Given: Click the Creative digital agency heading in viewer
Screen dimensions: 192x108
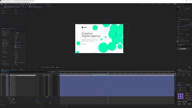Looking at the screenshot, I should point(91,35).
